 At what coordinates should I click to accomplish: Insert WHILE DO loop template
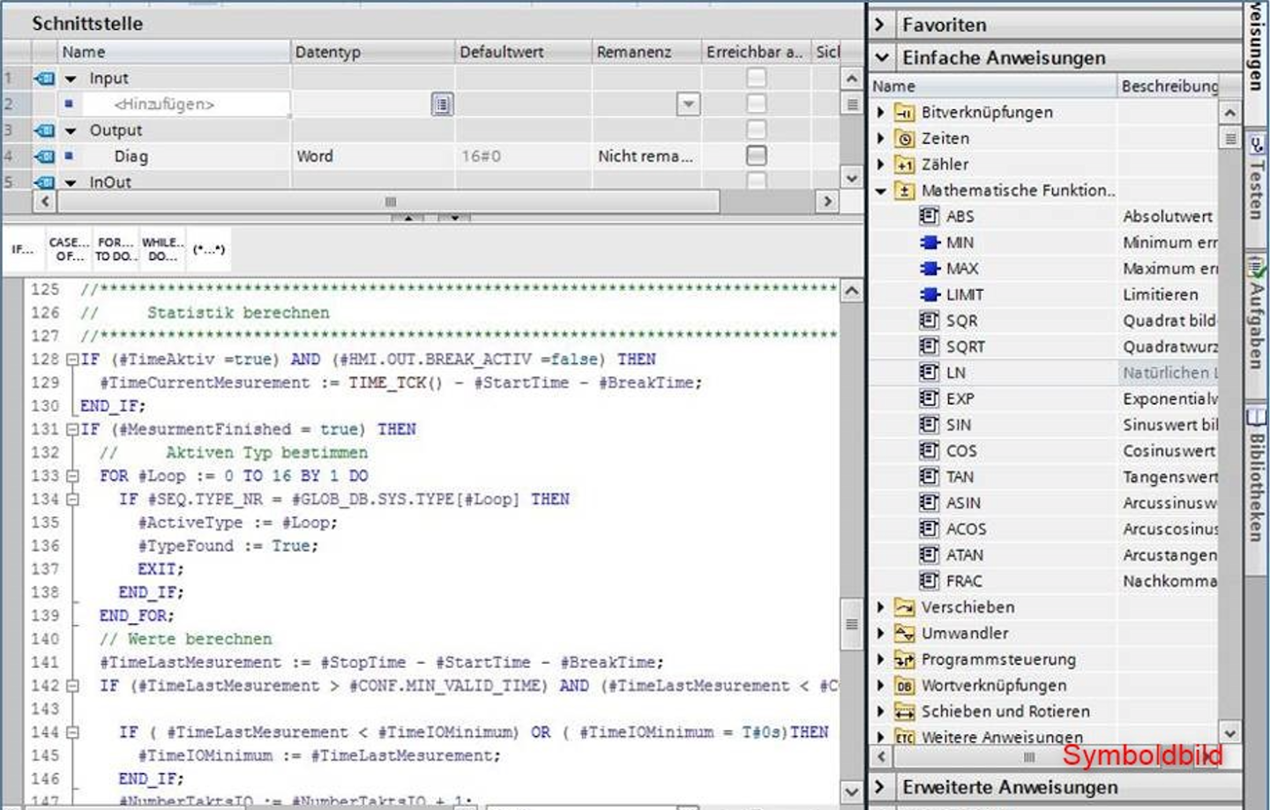tap(162, 249)
